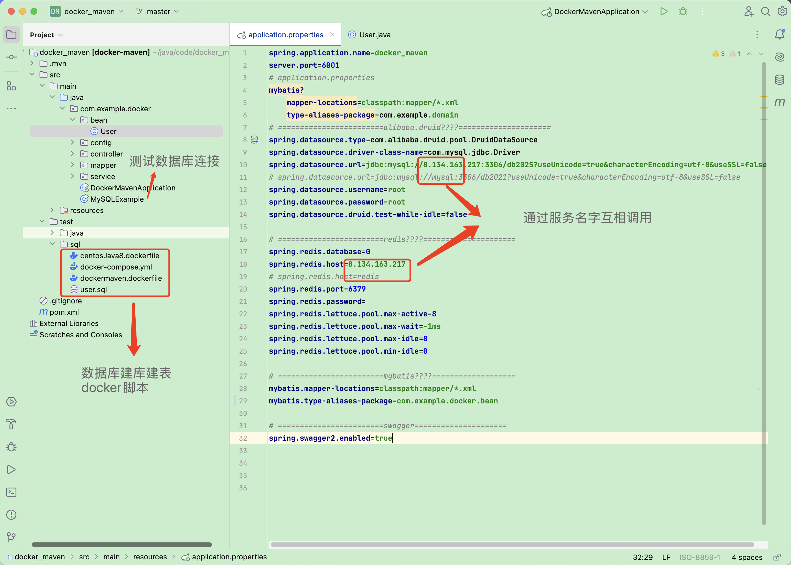Close the application.properties tab
The height and width of the screenshot is (565, 791).
(x=332, y=34)
